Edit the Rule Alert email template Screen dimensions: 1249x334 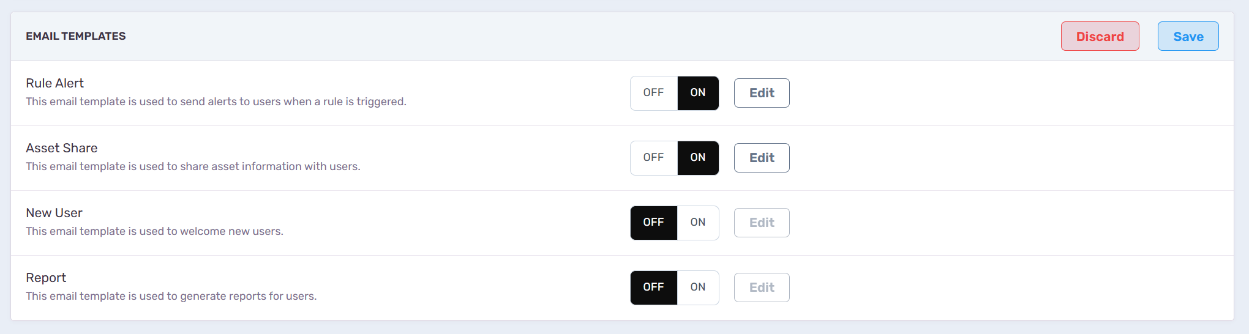coord(762,93)
